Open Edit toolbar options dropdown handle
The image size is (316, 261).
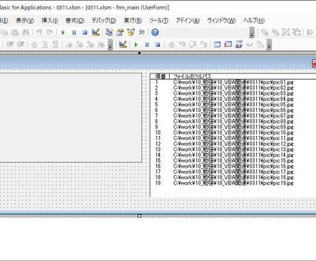111,45
